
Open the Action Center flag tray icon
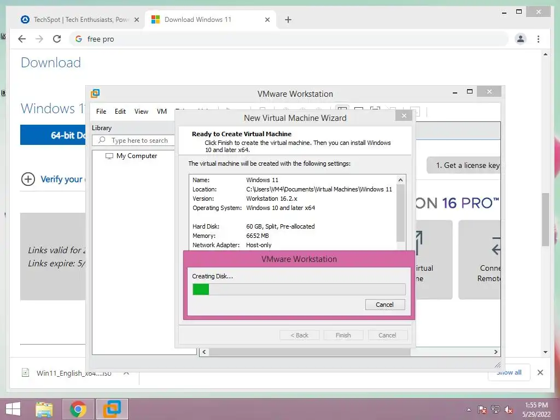[482, 410]
